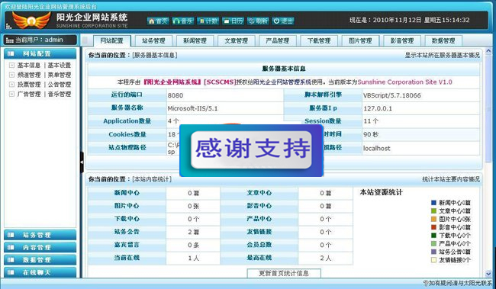Click the 90 秒 timeout value
The width and height of the screenshot is (496, 289).
click(x=371, y=134)
